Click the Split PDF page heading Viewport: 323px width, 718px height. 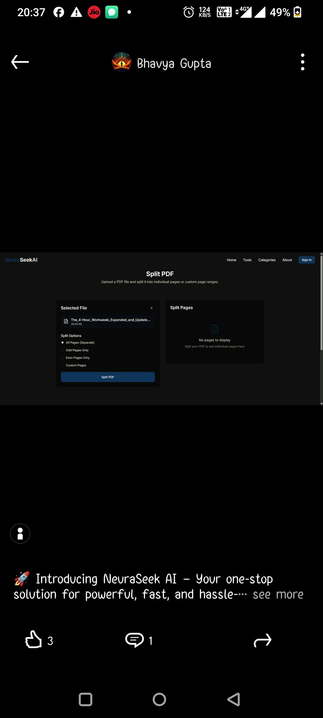click(160, 274)
